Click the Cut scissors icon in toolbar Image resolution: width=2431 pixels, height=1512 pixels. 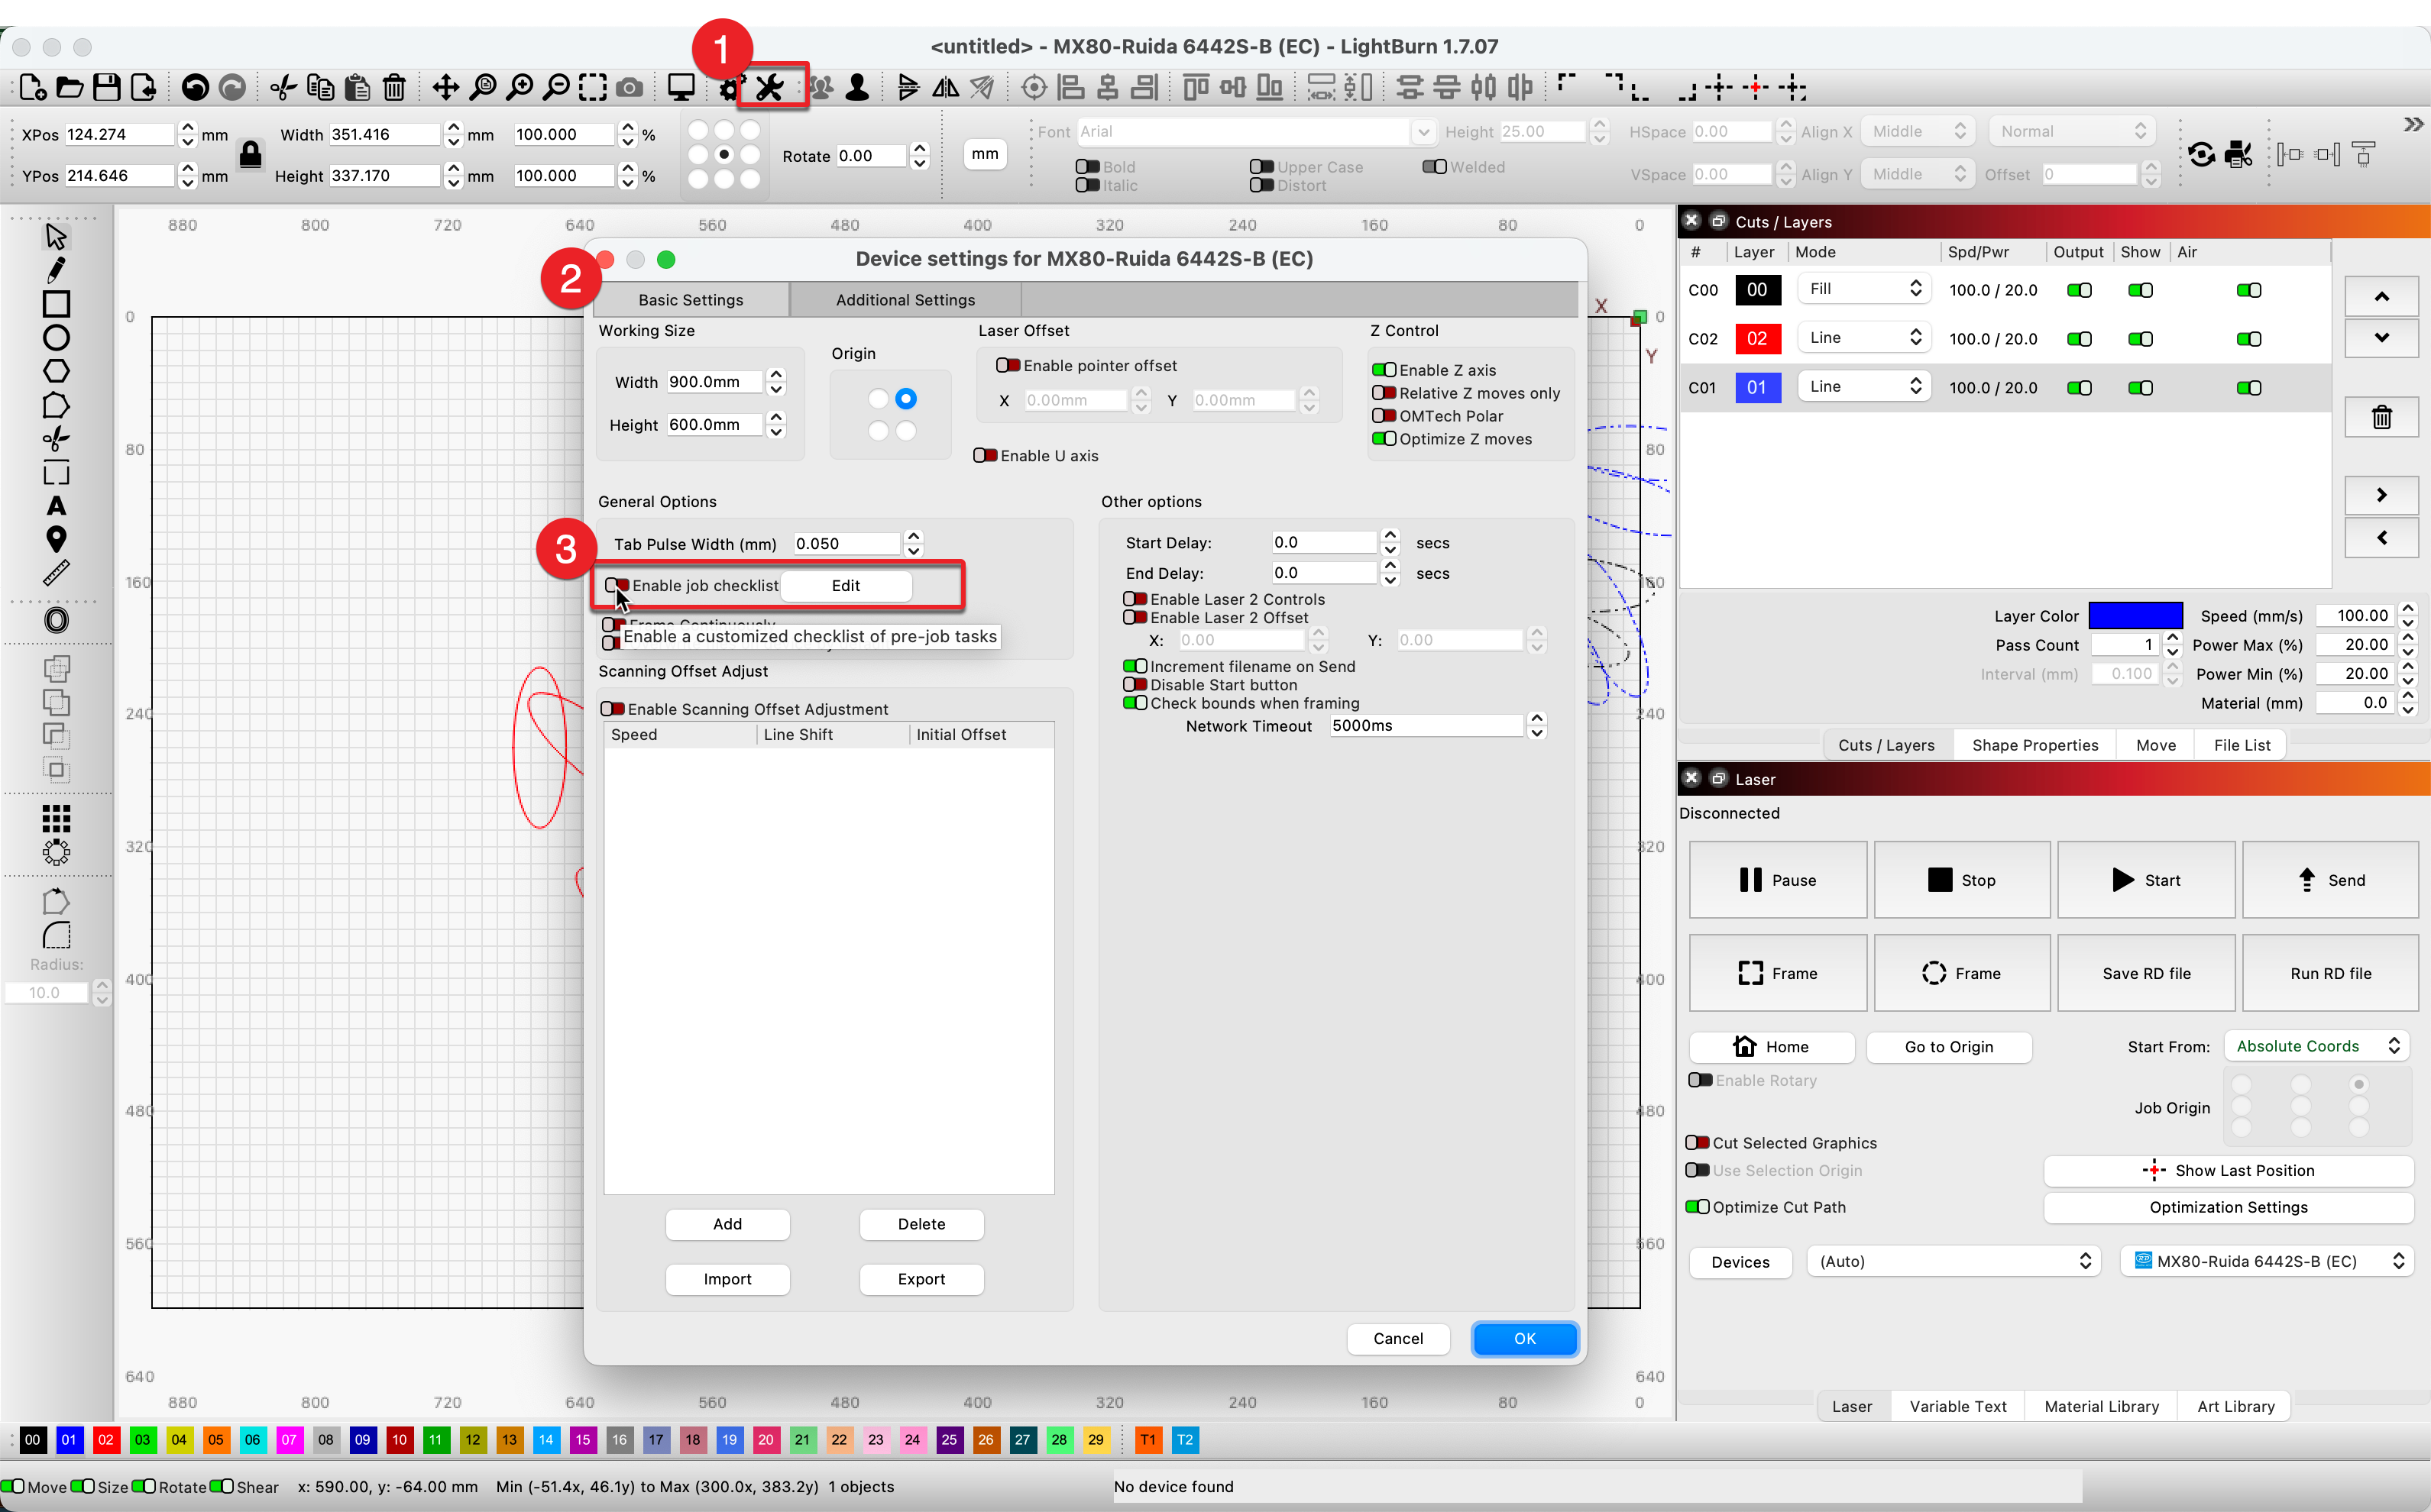(x=283, y=88)
